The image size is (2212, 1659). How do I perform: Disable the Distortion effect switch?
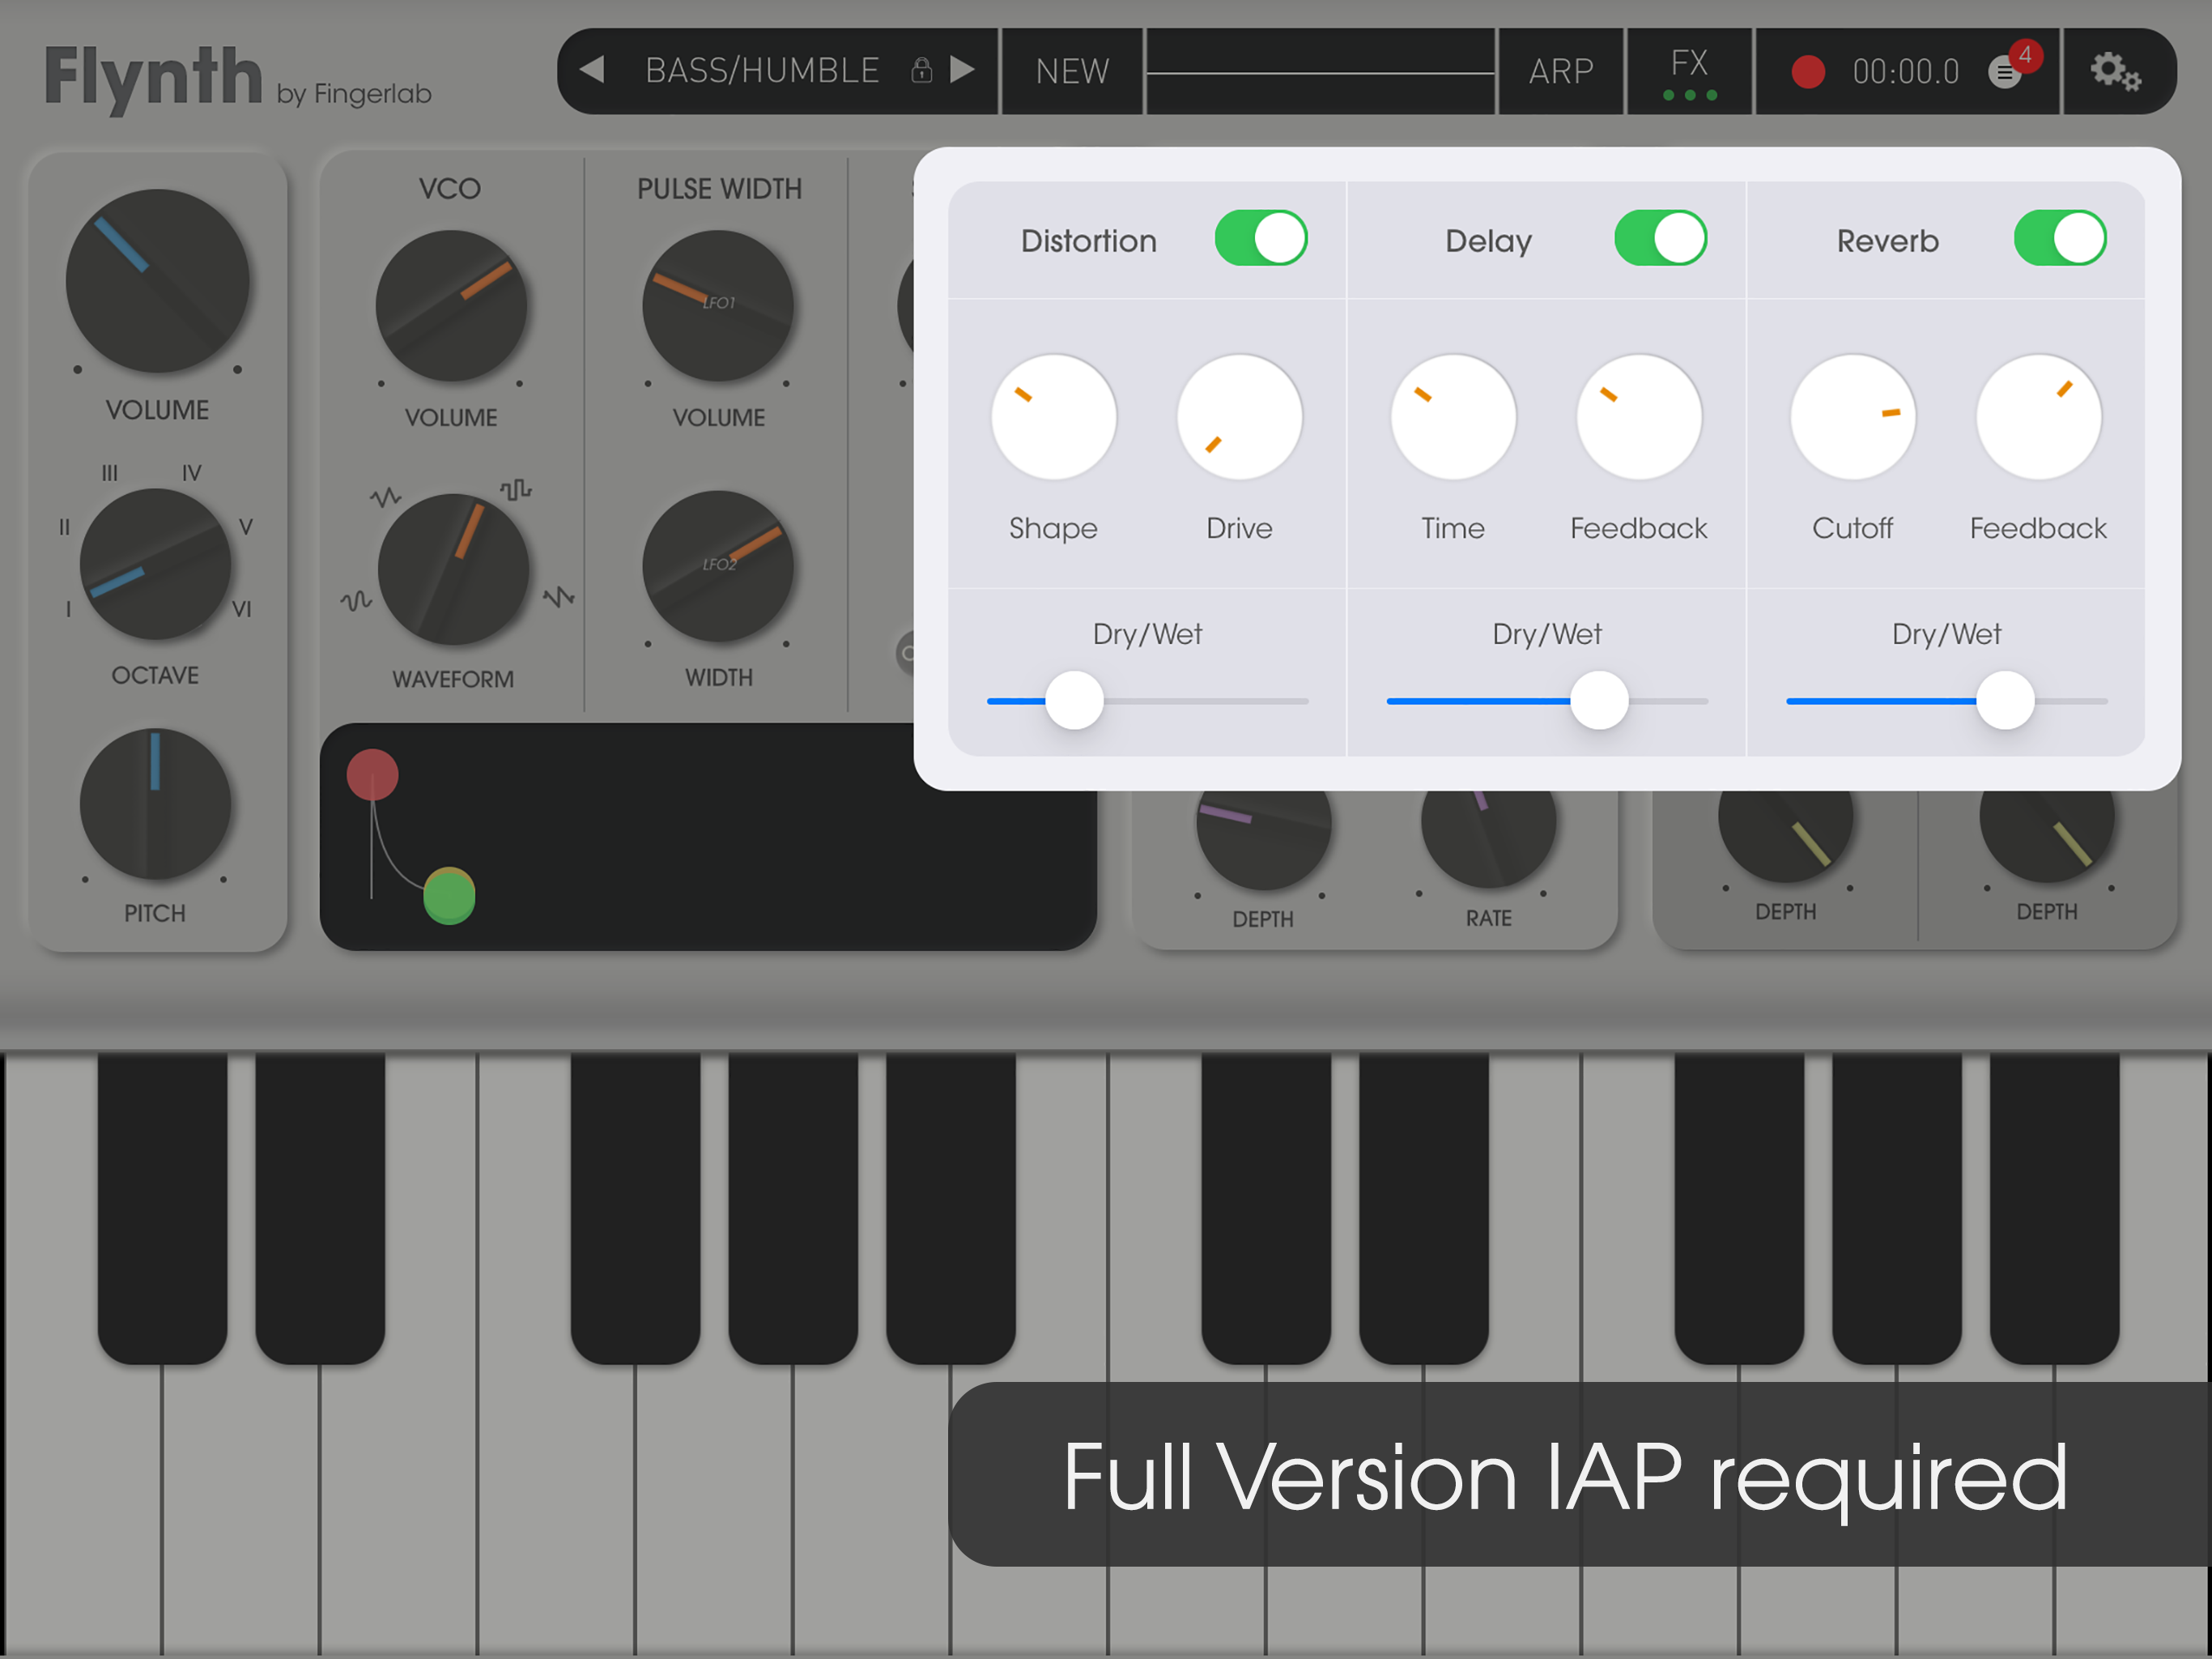click(x=1260, y=238)
